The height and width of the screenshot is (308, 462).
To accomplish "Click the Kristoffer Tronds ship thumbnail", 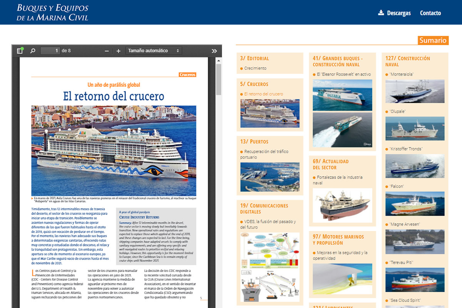I will (415, 166).
